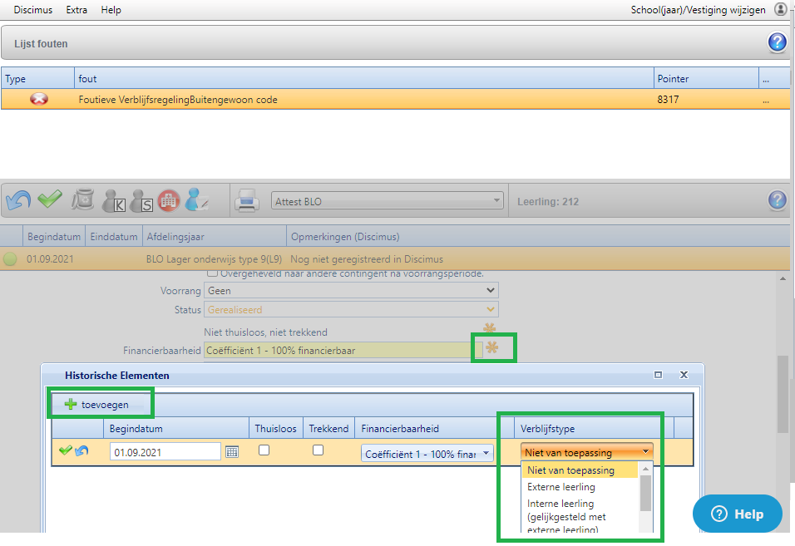This screenshot has width=795, height=546.
Task: Click the asterisk icon next to Financierbaarheid
Action: [x=492, y=347]
